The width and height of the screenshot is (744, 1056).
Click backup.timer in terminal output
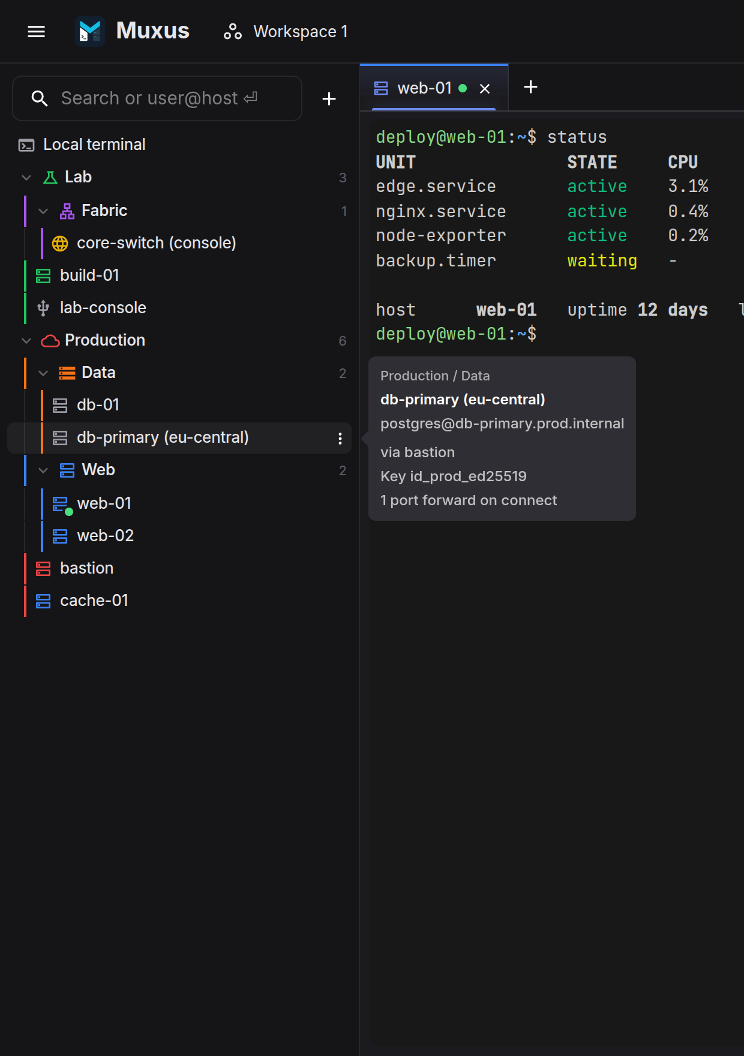click(436, 260)
